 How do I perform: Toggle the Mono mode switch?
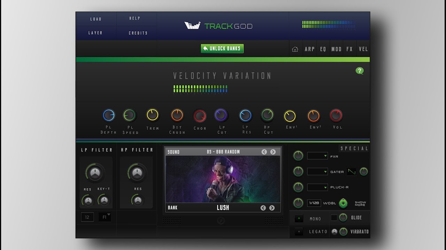coord(299,218)
